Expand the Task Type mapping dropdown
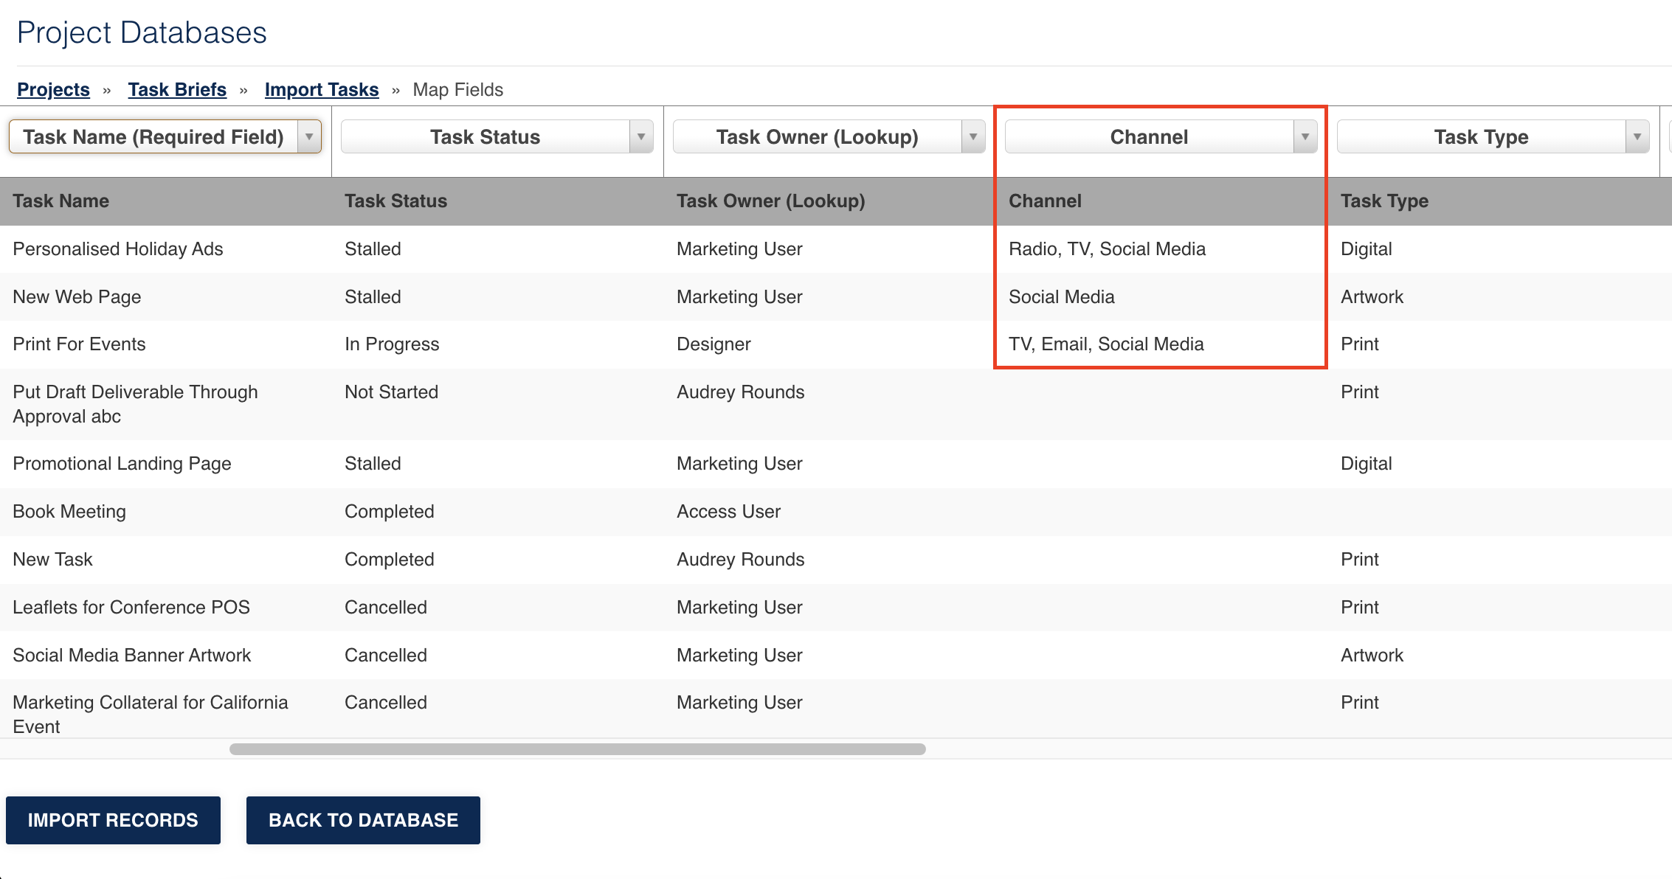1672x879 pixels. click(x=1493, y=137)
